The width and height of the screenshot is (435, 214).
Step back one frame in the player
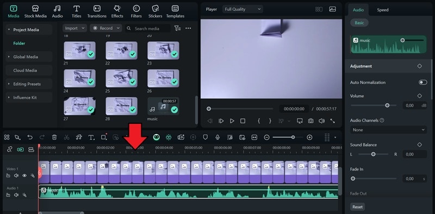coord(210,121)
